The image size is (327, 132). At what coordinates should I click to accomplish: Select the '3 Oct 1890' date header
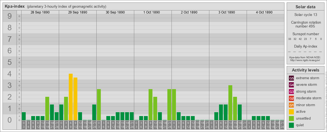pyautogui.click(x=227, y=12)
